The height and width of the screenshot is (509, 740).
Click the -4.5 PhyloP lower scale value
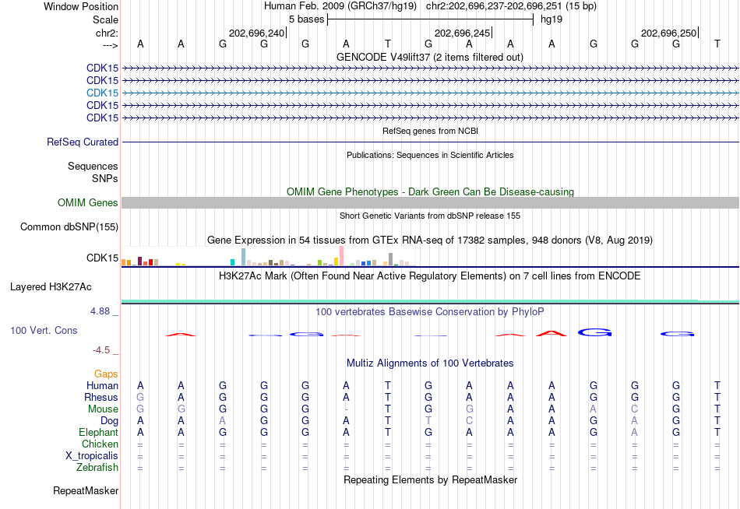point(101,350)
